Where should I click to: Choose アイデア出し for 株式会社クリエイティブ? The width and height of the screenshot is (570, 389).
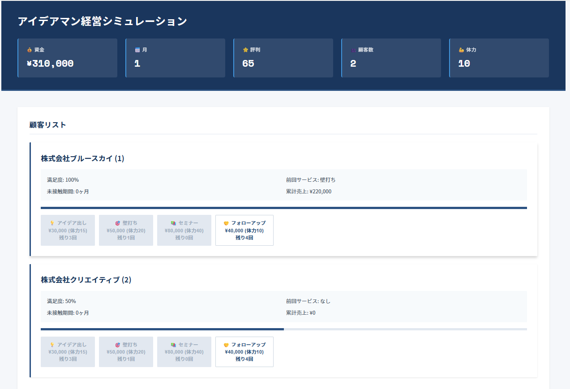pyautogui.click(x=68, y=352)
